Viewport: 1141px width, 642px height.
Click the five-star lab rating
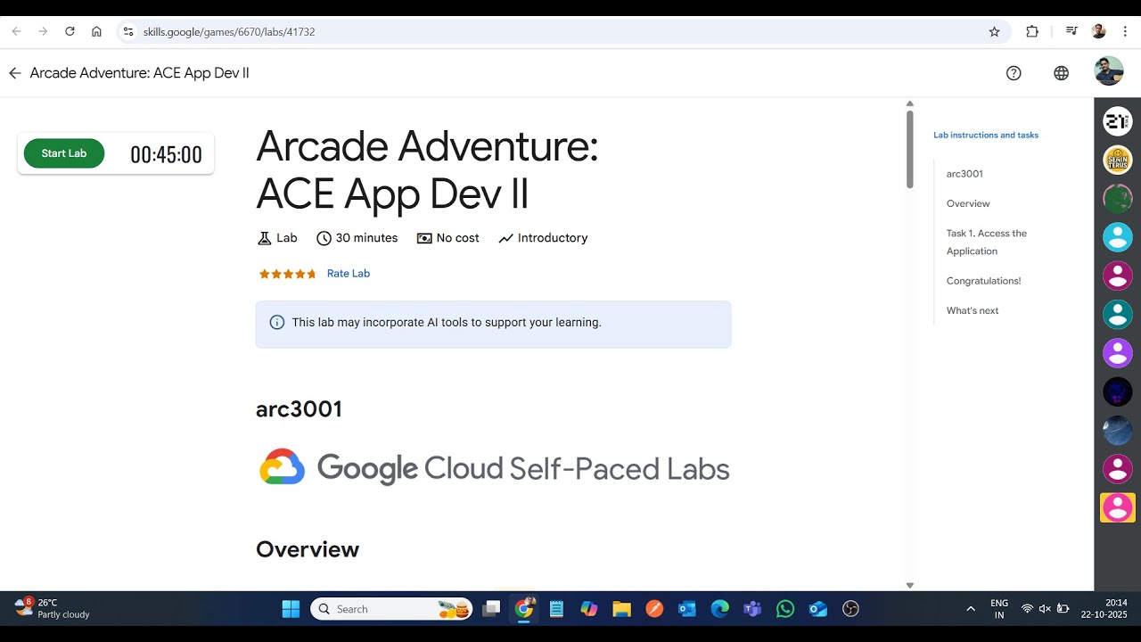287,274
